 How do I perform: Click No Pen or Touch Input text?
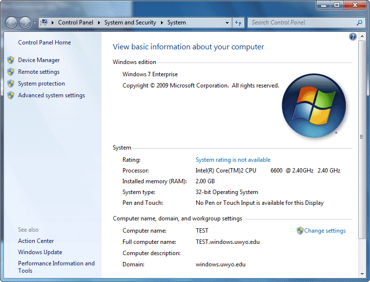(260, 203)
